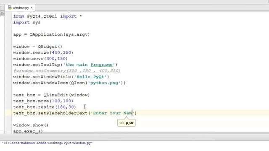
Task: Click the 'window = QWidget()' line
Action: pos(38,47)
